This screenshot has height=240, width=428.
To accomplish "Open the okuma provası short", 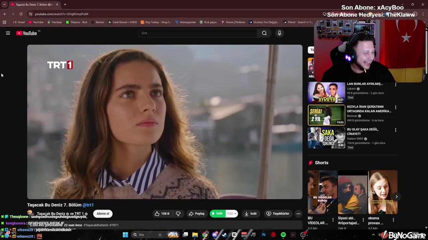I will pyautogui.click(x=383, y=192).
